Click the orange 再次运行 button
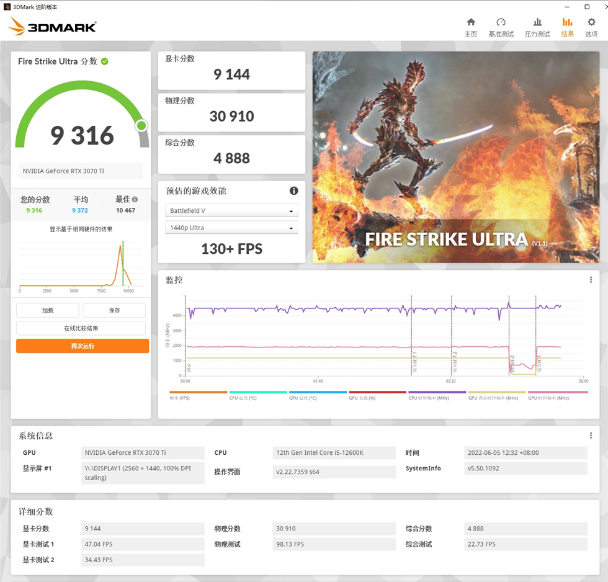Image resolution: width=608 pixels, height=582 pixels. pos(82,345)
